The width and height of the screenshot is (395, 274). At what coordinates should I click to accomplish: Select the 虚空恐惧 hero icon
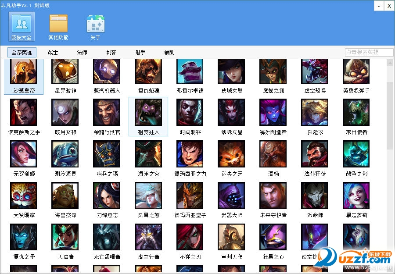(x=315, y=71)
